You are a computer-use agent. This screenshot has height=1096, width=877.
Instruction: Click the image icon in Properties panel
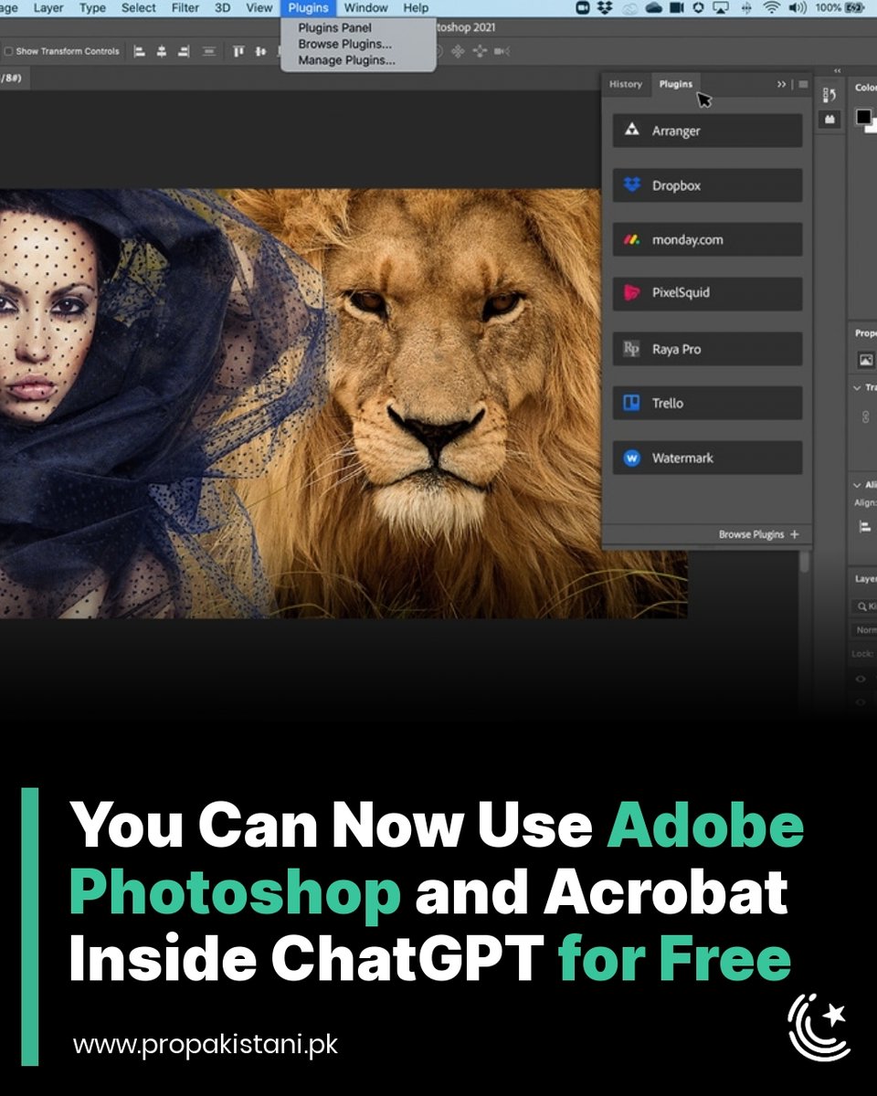pos(866,360)
